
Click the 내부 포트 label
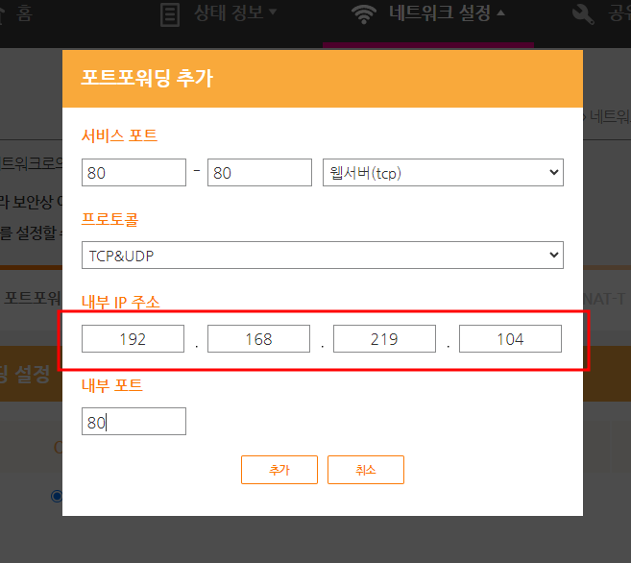[111, 385]
